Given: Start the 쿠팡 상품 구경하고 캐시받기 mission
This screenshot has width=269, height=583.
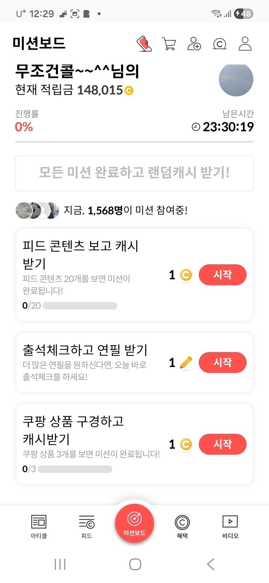Looking at the screenshot, I should click(x=222, y=444).
